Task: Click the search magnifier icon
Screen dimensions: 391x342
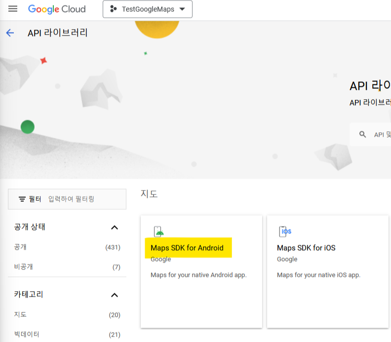Action: 362,135
